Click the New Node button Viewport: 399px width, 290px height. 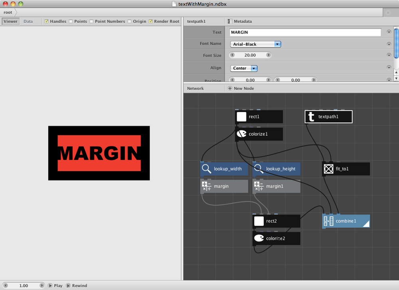pos(241,88)
